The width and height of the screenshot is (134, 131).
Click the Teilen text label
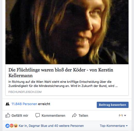pyautogui.click(x=83, y=115)
